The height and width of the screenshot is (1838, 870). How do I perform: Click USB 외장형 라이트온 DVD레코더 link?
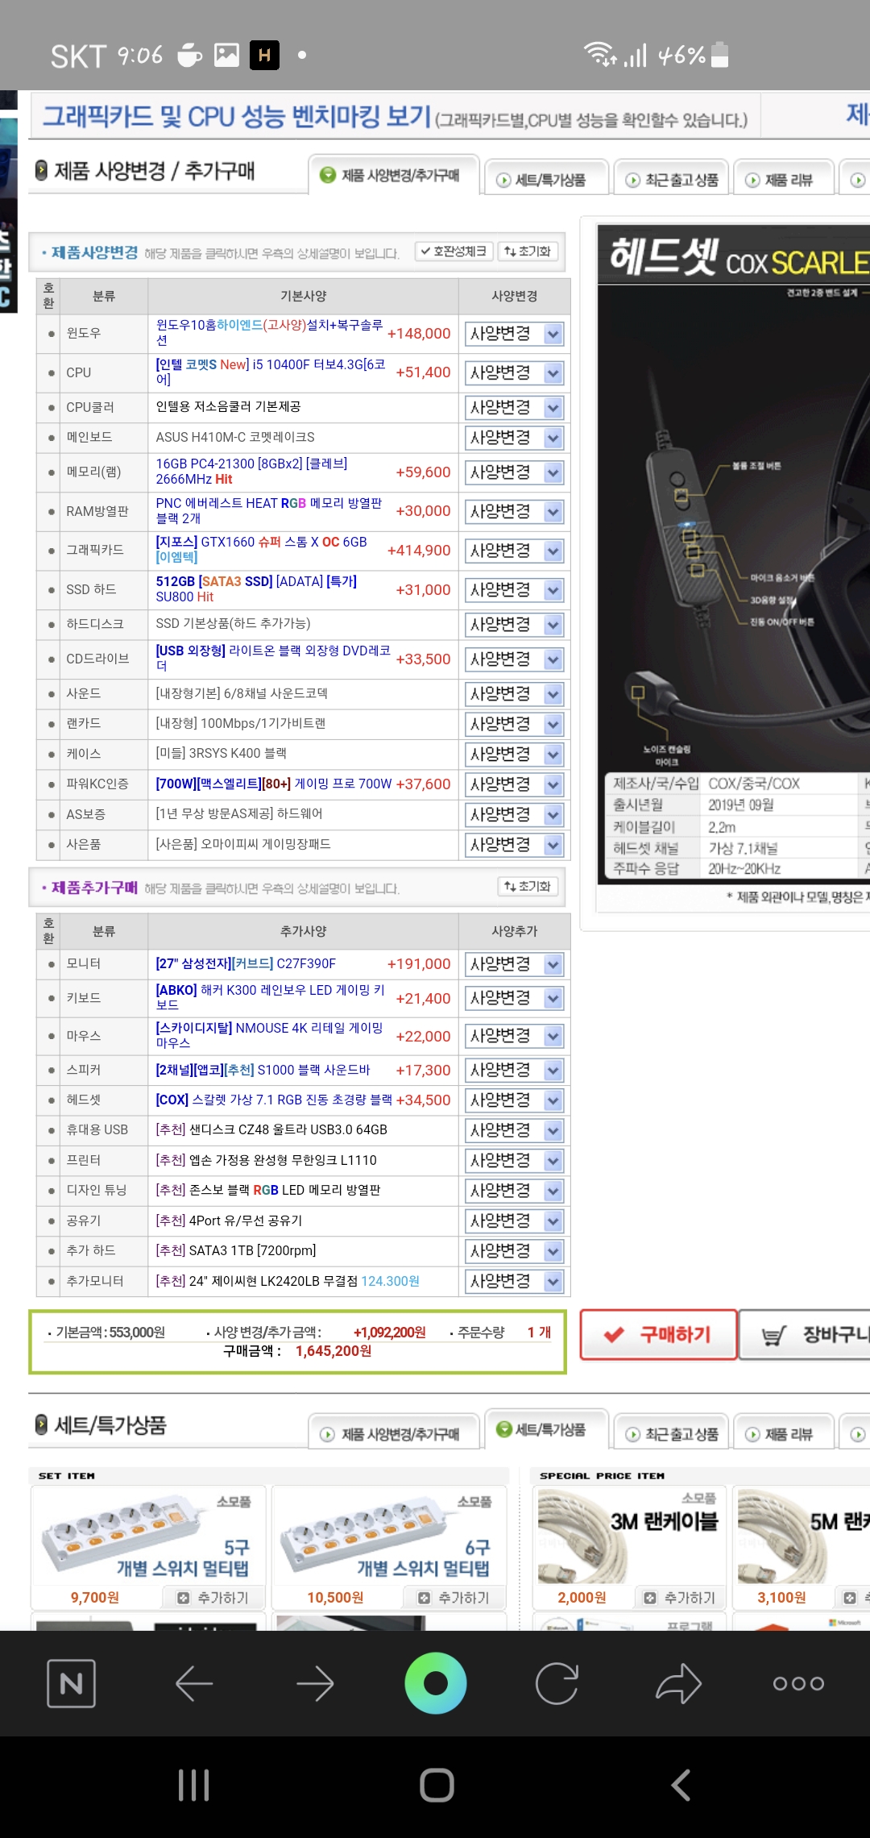[x=273, y=658]
